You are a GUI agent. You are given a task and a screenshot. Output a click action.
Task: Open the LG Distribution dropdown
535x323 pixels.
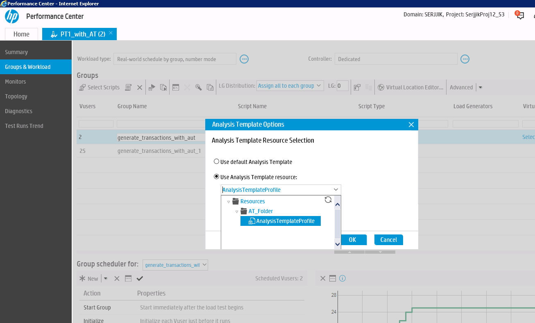tap(290, 86)
